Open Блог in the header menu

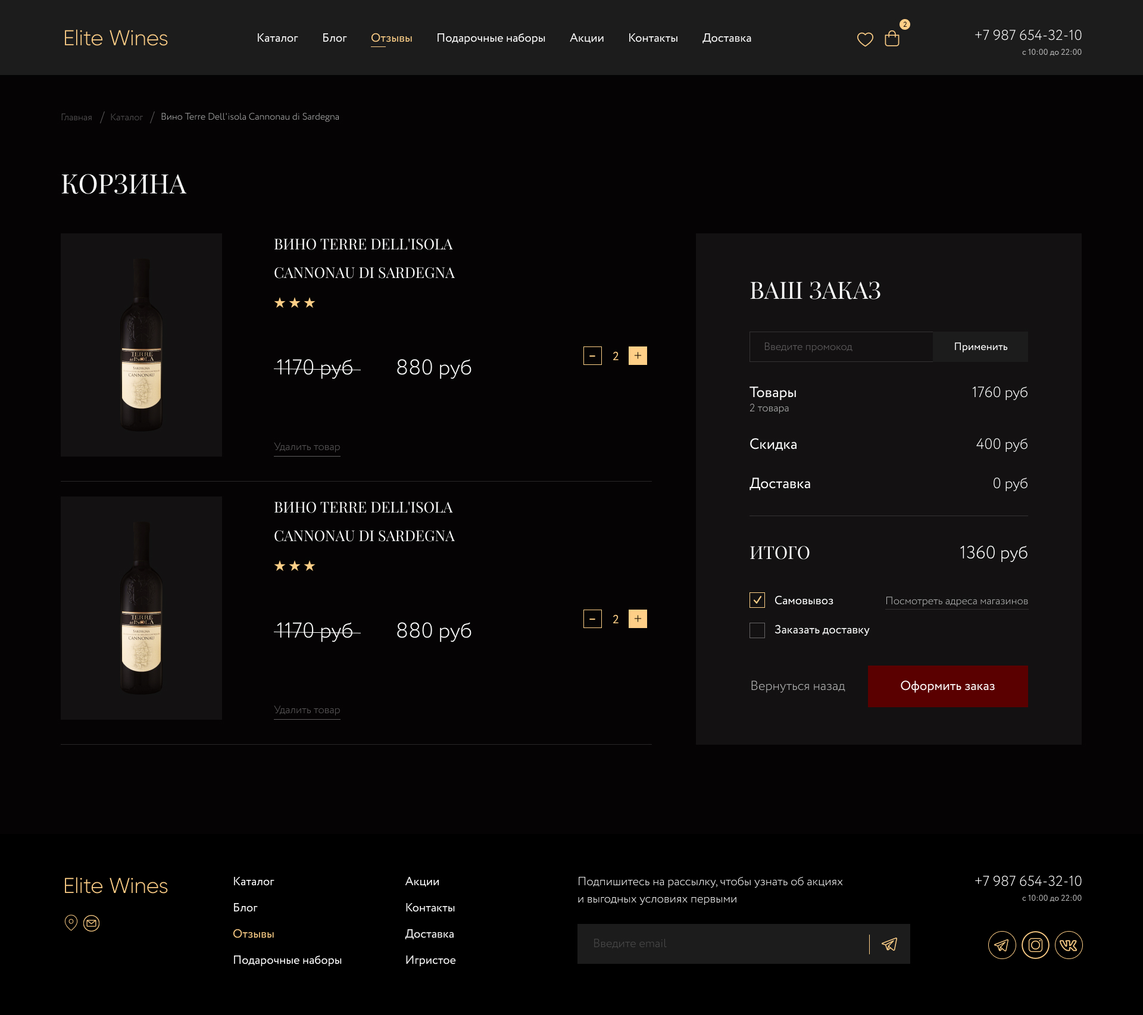[x=335, y=38]
